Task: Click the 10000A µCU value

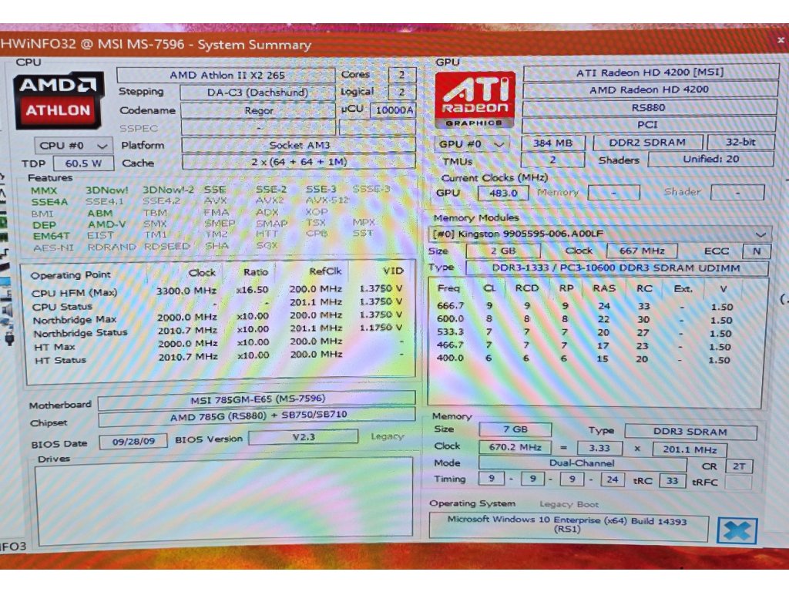Action: tap(393, 109)
